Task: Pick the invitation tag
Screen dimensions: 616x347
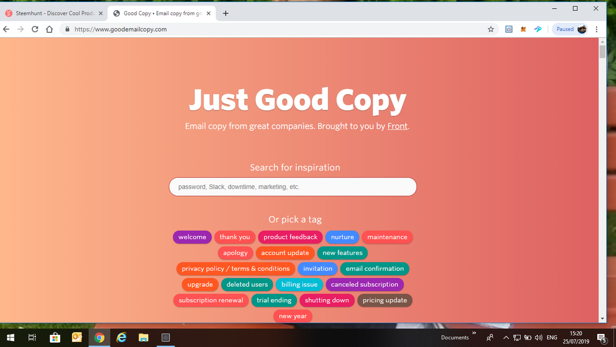Action: (318, 269)
